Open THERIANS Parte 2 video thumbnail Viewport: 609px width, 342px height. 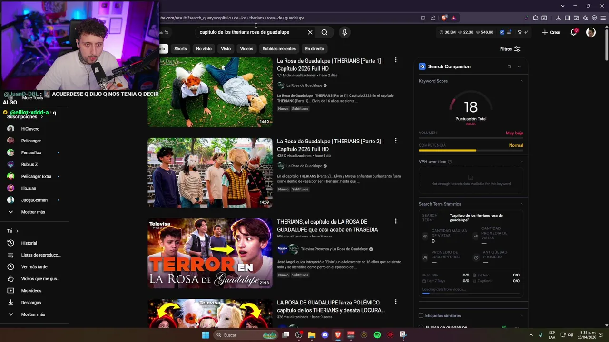click(210, 173)
